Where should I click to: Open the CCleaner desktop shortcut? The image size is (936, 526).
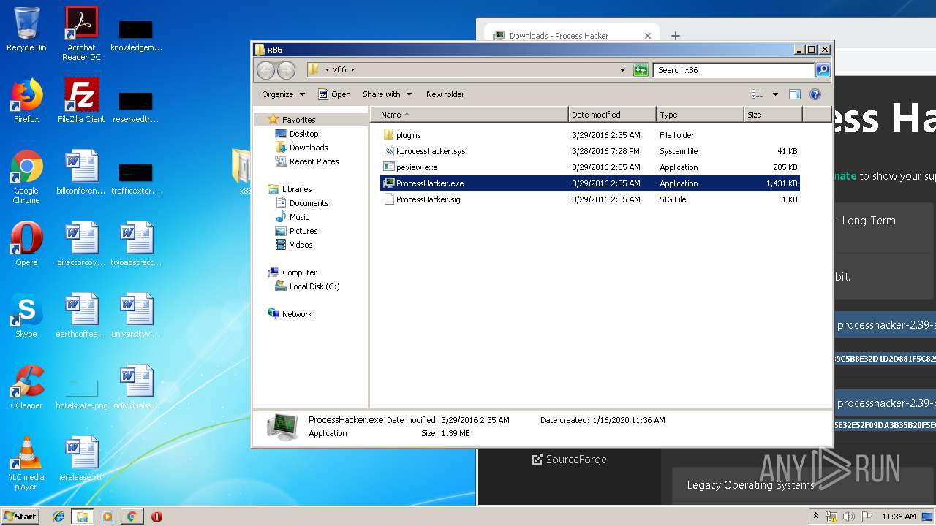(x=26, y=387)
